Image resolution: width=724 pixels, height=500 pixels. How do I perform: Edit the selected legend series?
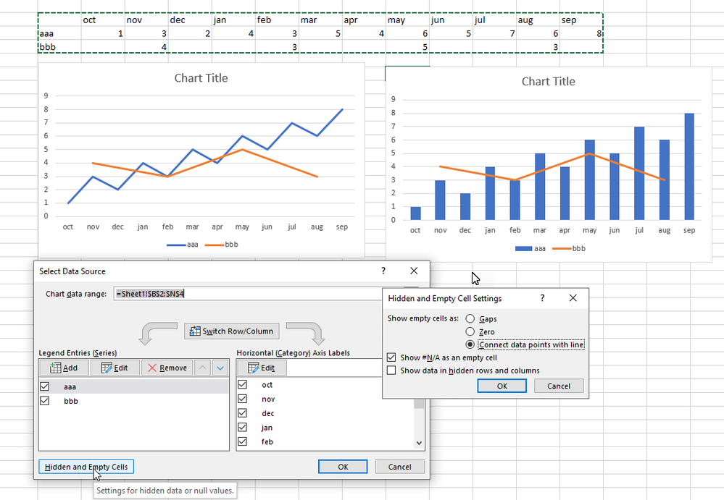pyautogui.click(x=115, y=368)
